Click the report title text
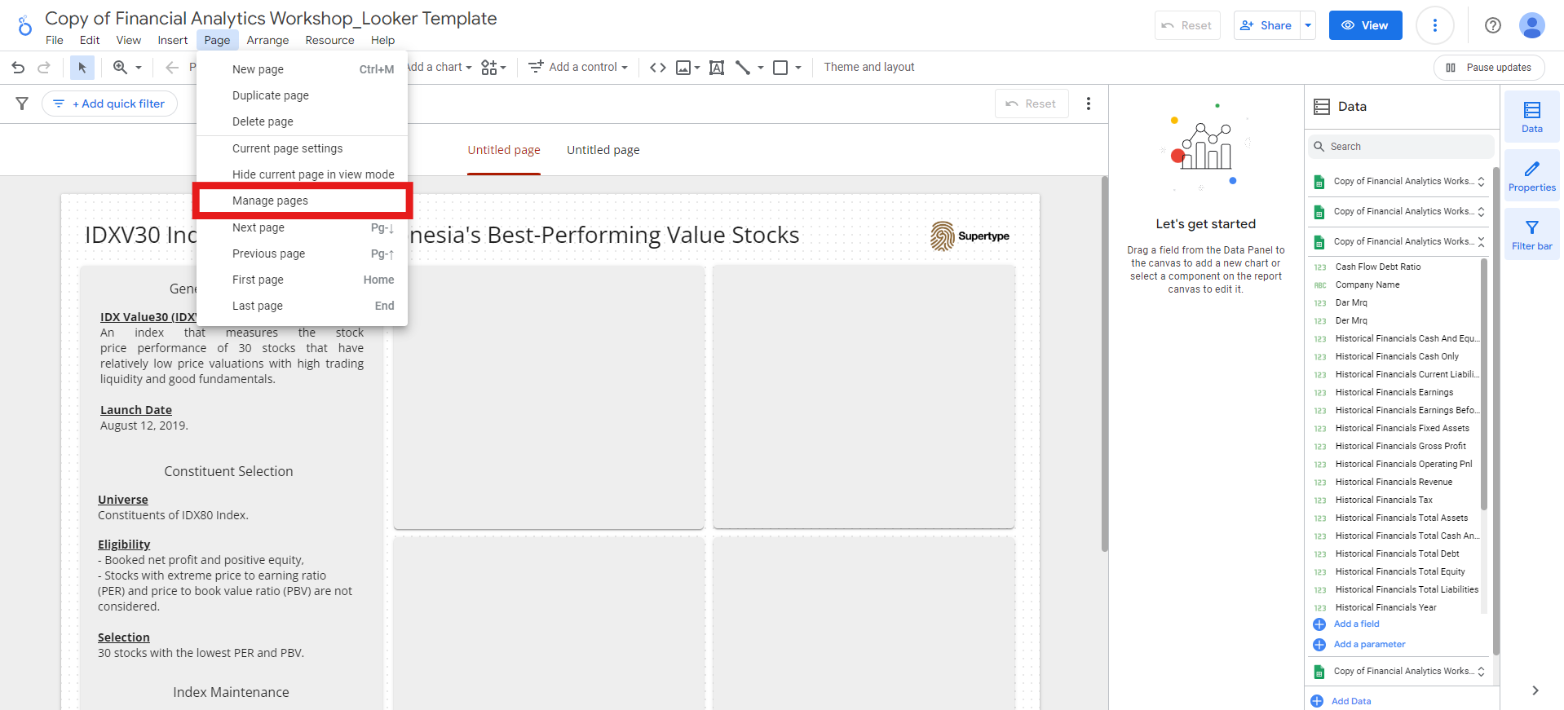The width and height of the screenshot is (1564, 710). point(442,235)
